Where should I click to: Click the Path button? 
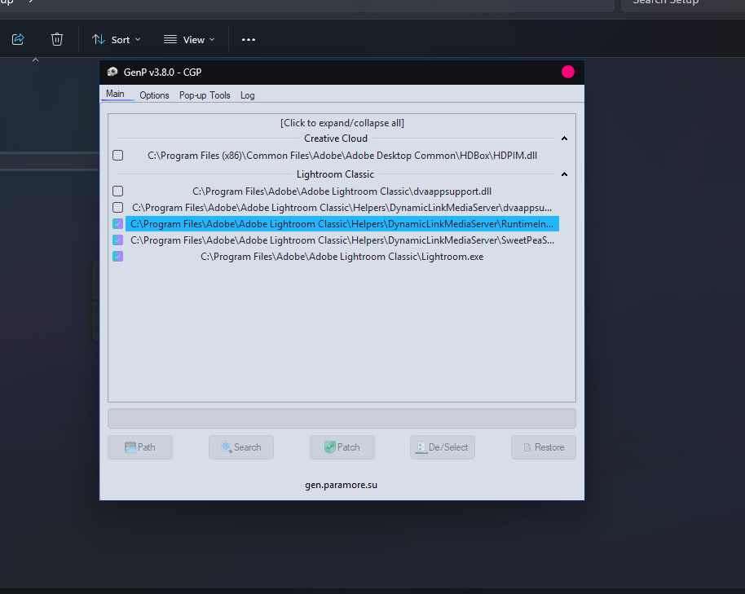140,447
